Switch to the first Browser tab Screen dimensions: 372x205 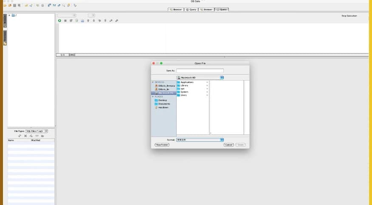176,9
